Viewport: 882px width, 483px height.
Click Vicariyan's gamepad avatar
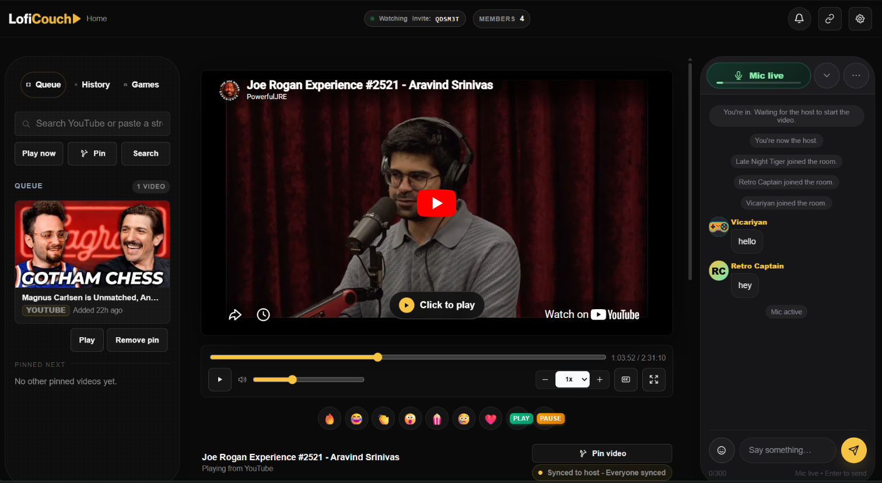[x=719, y=226]
